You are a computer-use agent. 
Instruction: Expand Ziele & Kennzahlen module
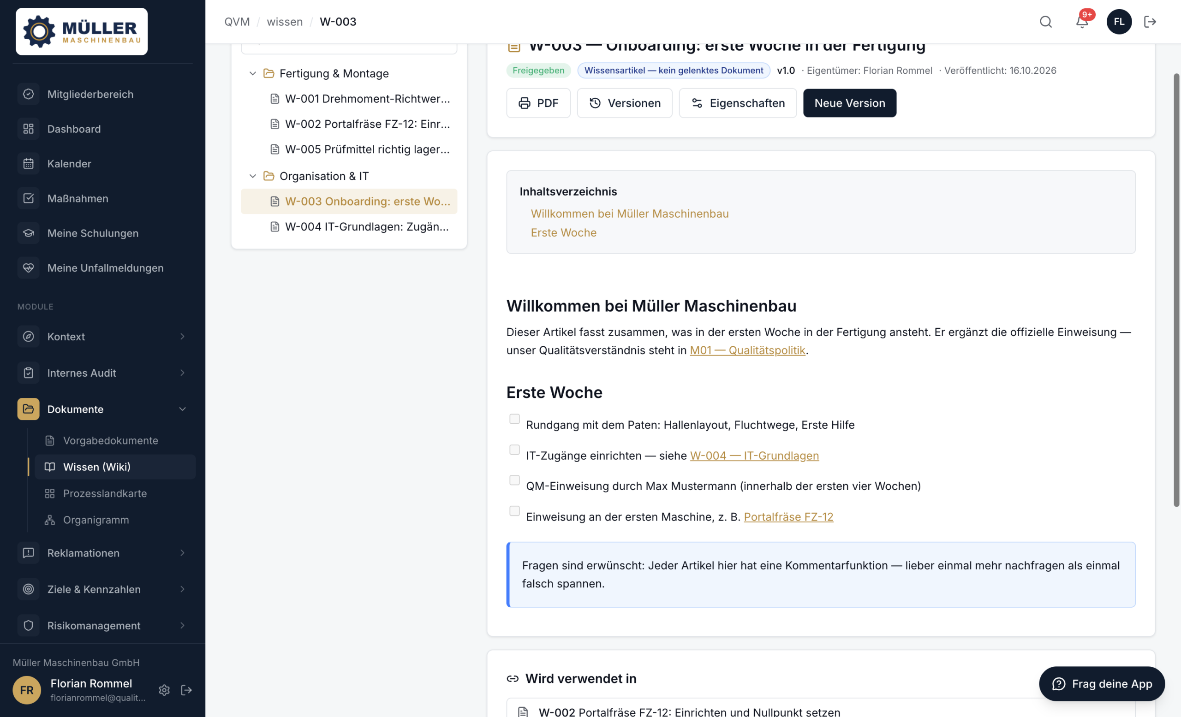coord(102,589)
